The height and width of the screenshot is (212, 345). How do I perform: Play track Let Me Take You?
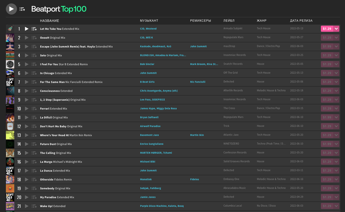click(x=27, y=29)
